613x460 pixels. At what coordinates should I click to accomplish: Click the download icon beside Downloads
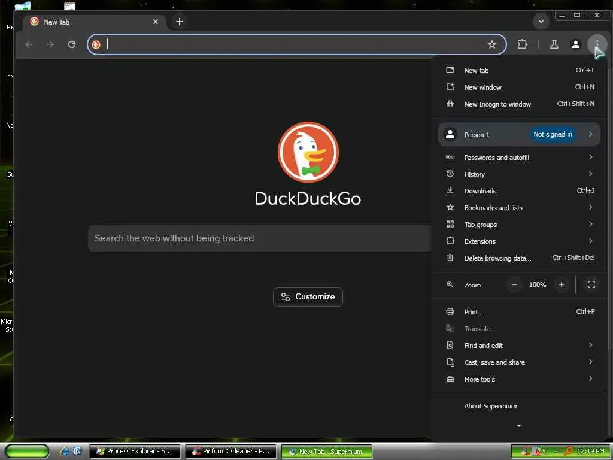click(450, 190)
